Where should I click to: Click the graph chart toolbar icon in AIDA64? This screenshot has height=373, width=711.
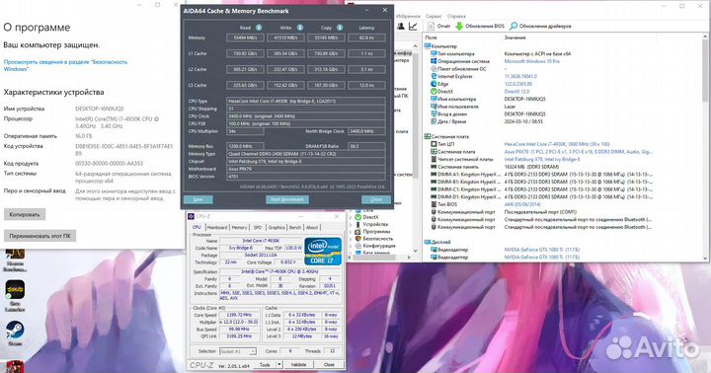413,27
